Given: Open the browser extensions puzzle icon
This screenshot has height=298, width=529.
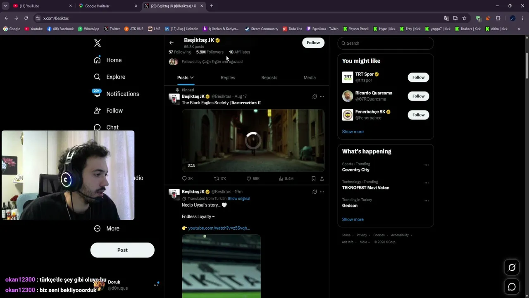Looking at the screenshot, I should coord(498,18).
